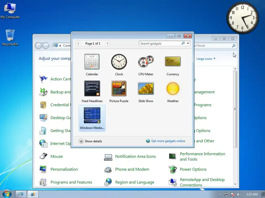Show hidden tray icons arrow

[220, 194]
